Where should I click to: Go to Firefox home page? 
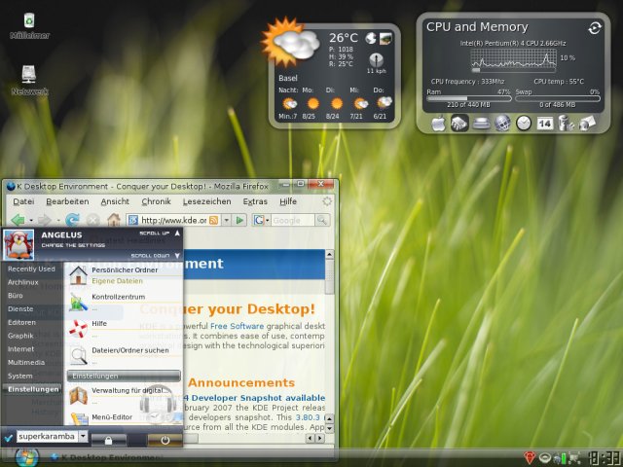114,219
